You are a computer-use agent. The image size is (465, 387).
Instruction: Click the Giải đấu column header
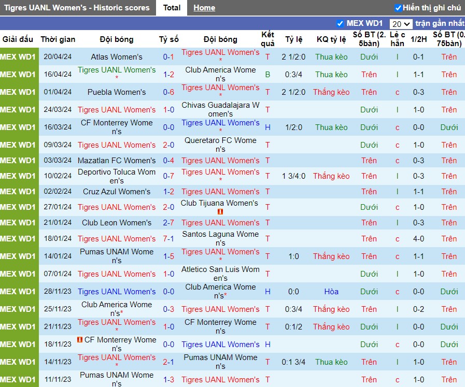point(18,39)
